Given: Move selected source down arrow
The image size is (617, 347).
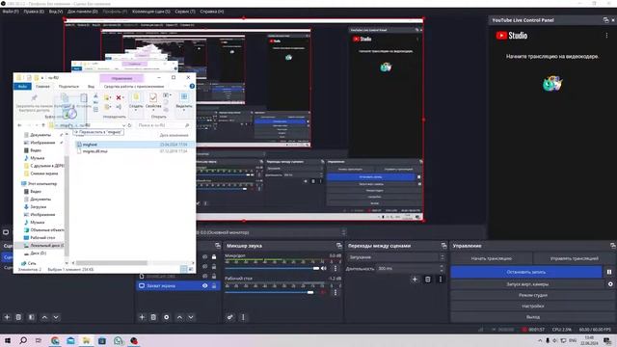Looking at the screenshot, I should point(191,317).
